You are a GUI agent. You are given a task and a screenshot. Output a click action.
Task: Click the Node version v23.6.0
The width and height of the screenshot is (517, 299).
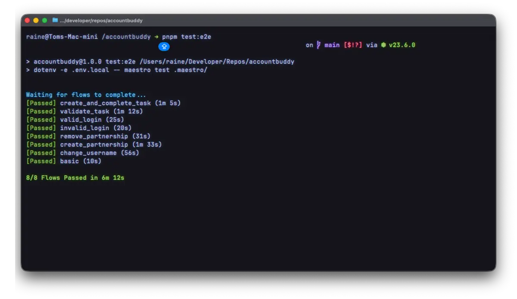tap(402, 45)
